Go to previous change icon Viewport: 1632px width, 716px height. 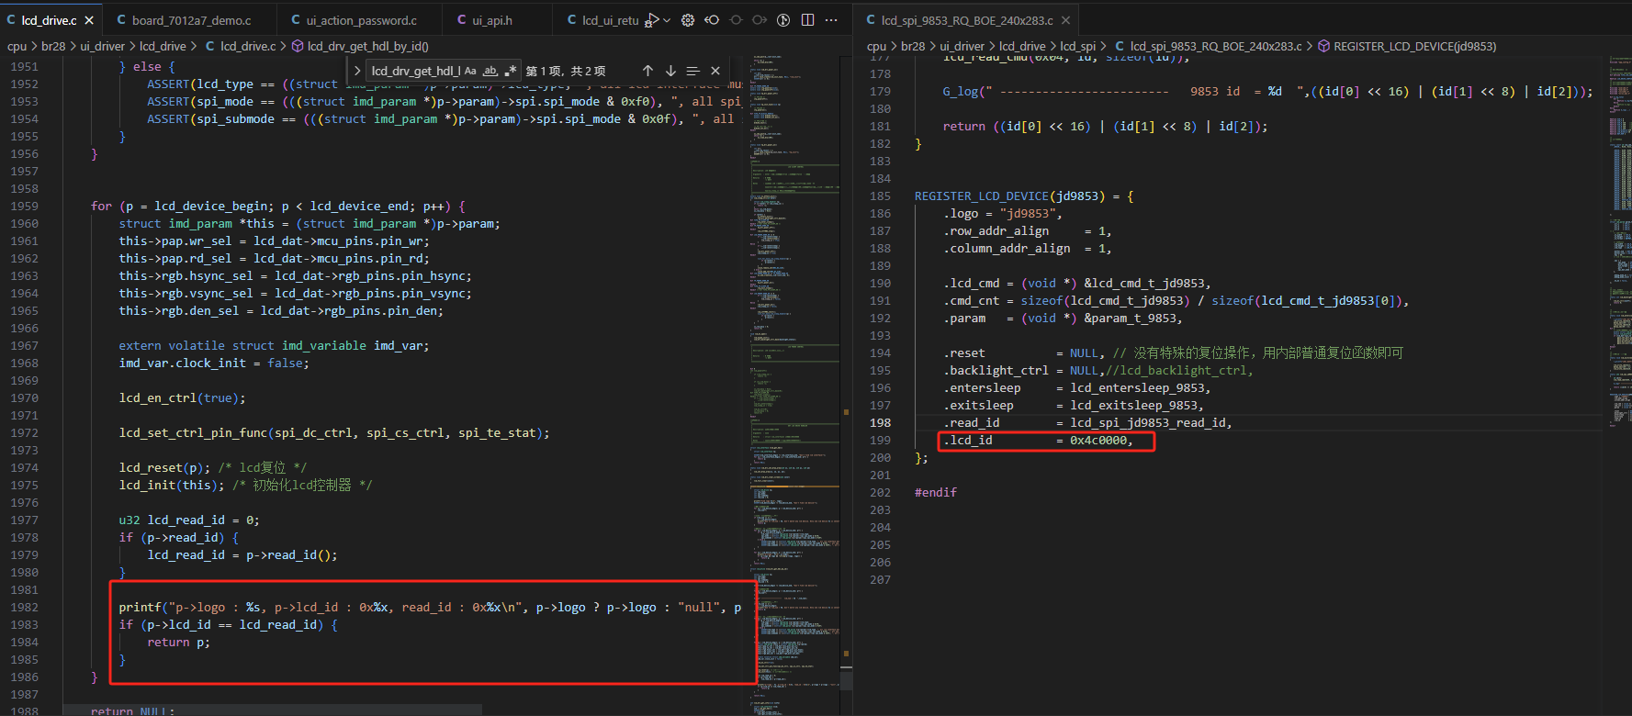click(x=712, y=19)
